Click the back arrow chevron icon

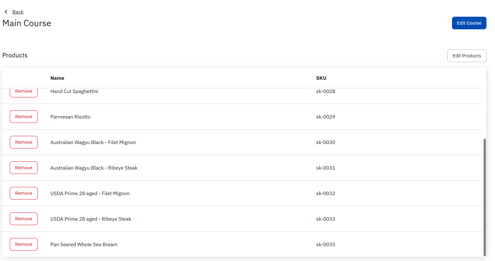click(x=6, y=12)
